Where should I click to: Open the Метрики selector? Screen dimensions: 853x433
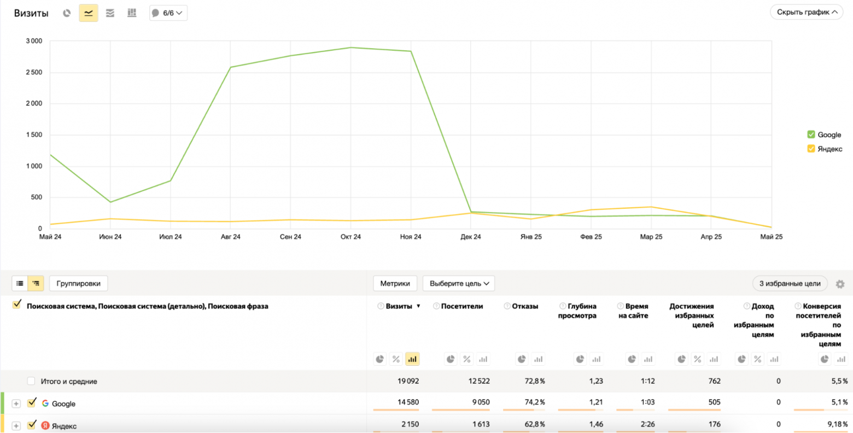click(x=395, y=283)
